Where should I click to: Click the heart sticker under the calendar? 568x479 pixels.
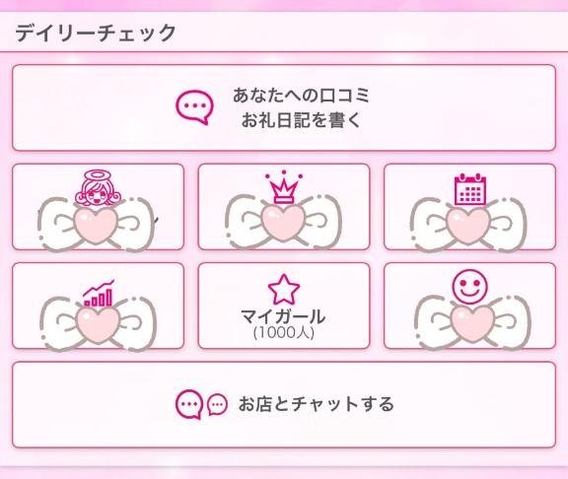[x=468, y=225]
